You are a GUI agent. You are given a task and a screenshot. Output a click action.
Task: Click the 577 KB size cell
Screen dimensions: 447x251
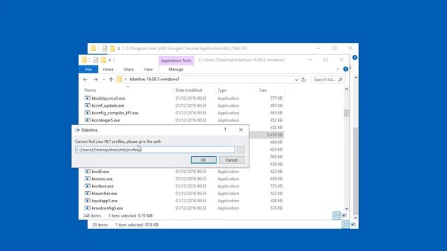point(277,98)
